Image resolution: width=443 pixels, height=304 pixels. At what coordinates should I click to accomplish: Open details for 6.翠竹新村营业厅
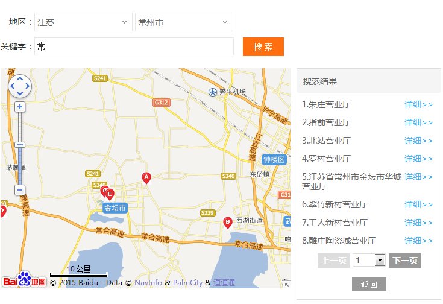(x=418, y=204)
